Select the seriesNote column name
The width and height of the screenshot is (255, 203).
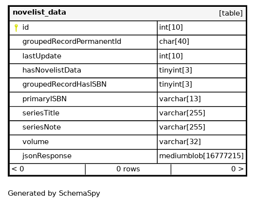tap(41, 127)
